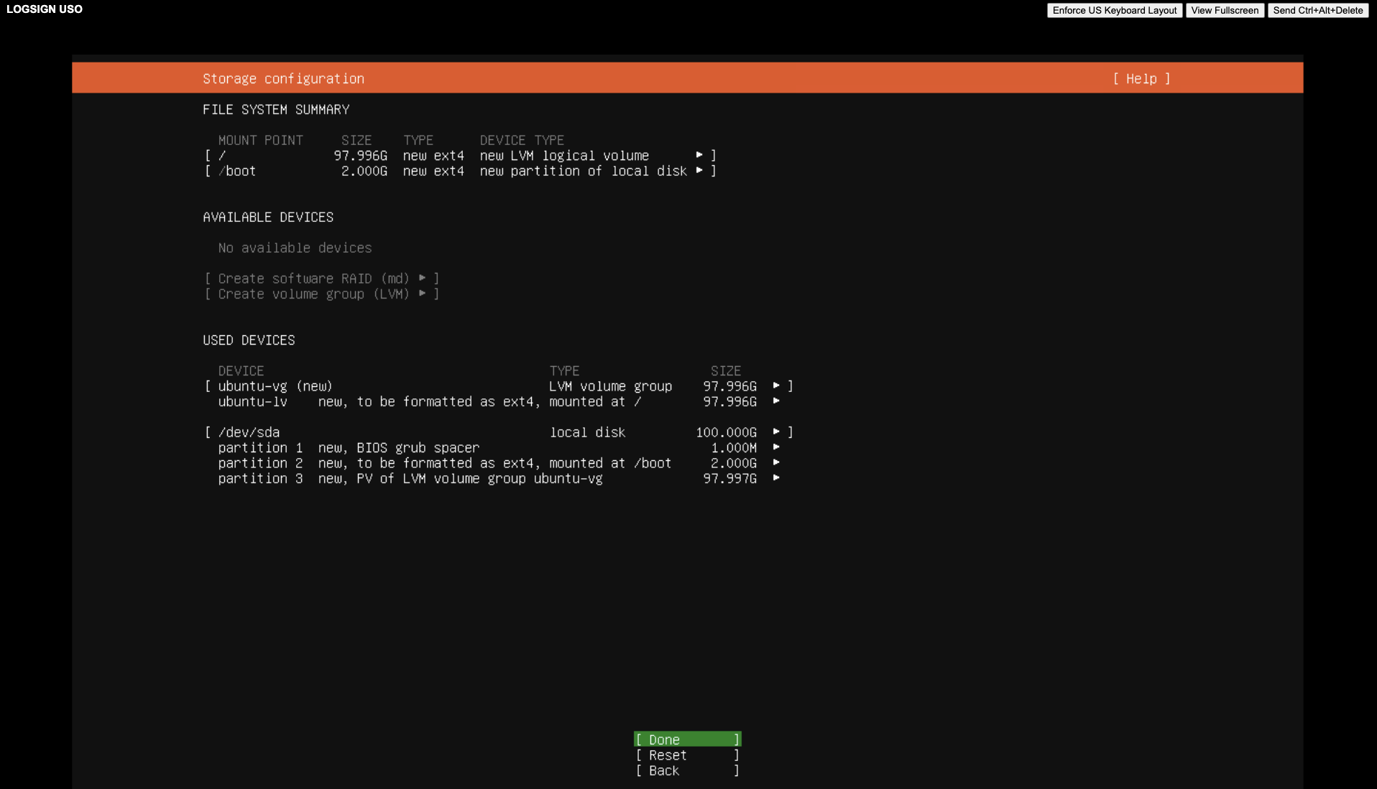Image resolution: width=1377 pixels, height=789 pixels.
Task: Expand arrow for ubuntu-vg volume group
Action: [x=776, y=386]
